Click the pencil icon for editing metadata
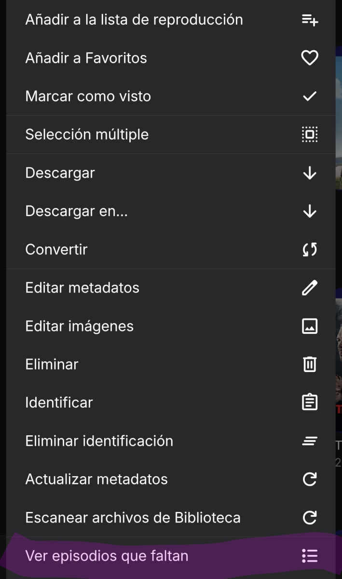The height and width of the screenshot is (579, 342). click(309, 287)
